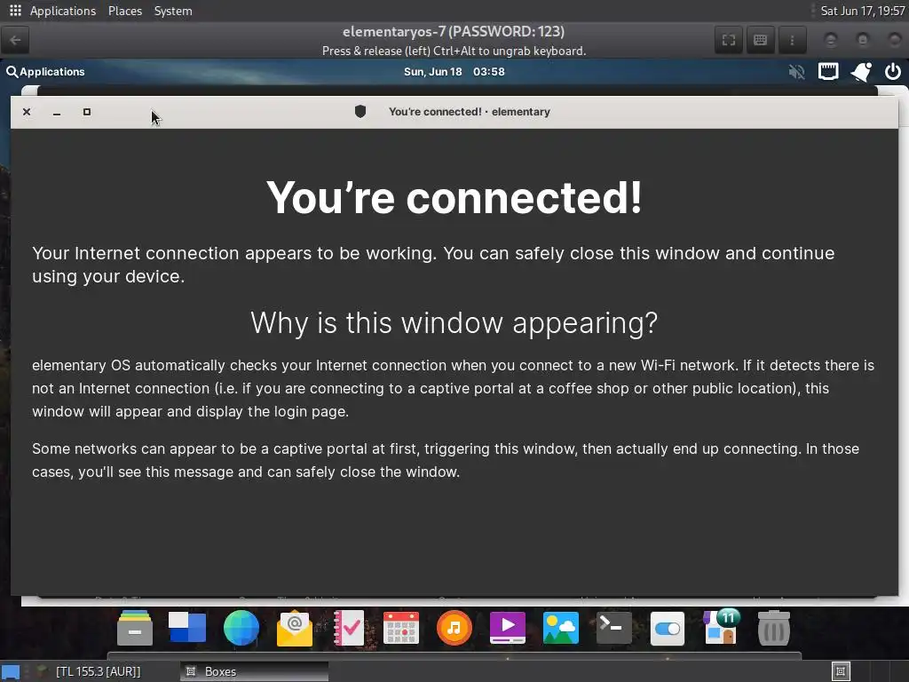Click the host apps grid icon
The width and height of the screenshot is (909, 682).
click(16, 11)
